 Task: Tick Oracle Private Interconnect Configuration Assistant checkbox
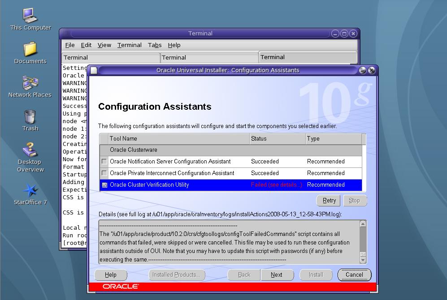coord(104,173)
